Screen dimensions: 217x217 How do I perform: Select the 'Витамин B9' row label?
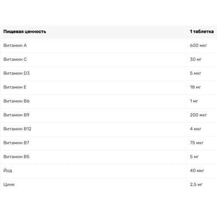(x=16, y=115)
